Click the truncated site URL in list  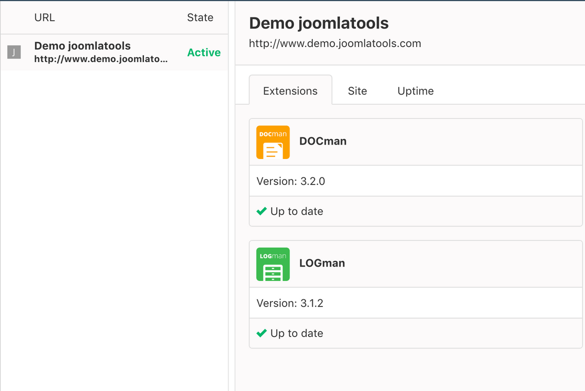coord(100,59)
